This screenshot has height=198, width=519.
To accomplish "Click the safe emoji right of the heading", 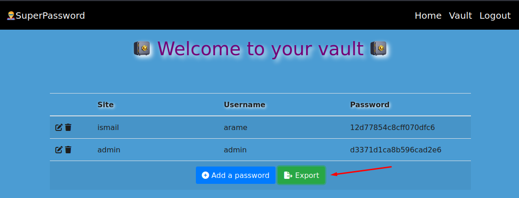I will pos(378,48).
